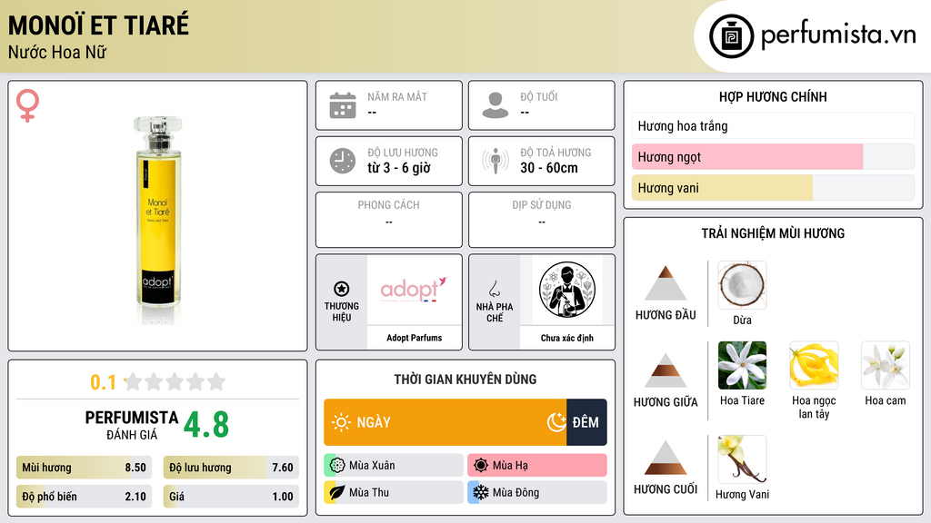Viewport: 931px width, 523px height.
Task: Click the clock icon beside Độ lưu hương
Action: coord(343,161)
